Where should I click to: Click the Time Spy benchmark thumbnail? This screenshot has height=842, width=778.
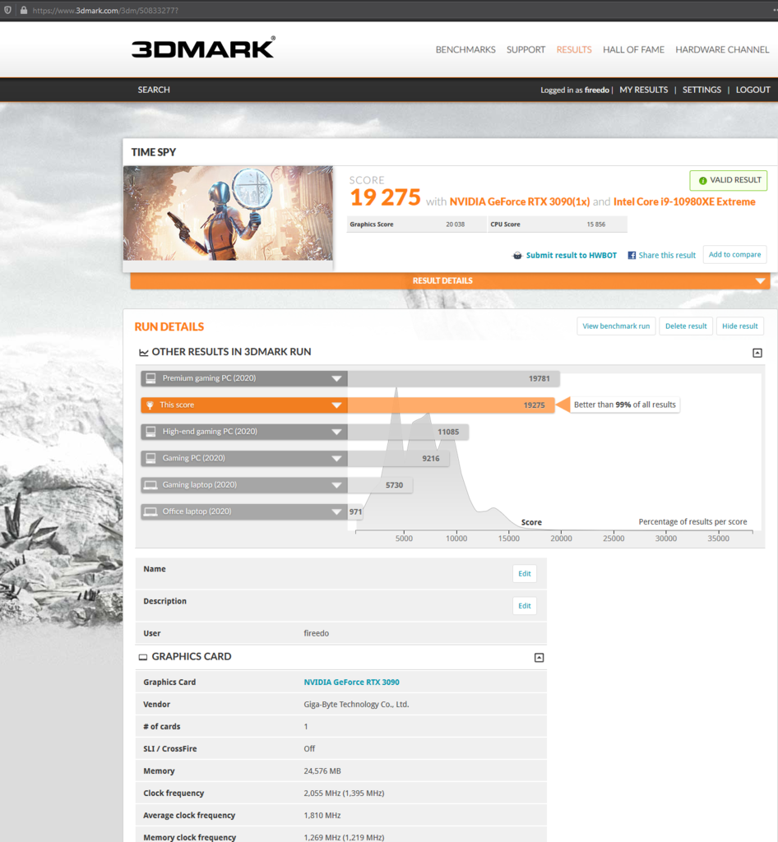point(228,214)
